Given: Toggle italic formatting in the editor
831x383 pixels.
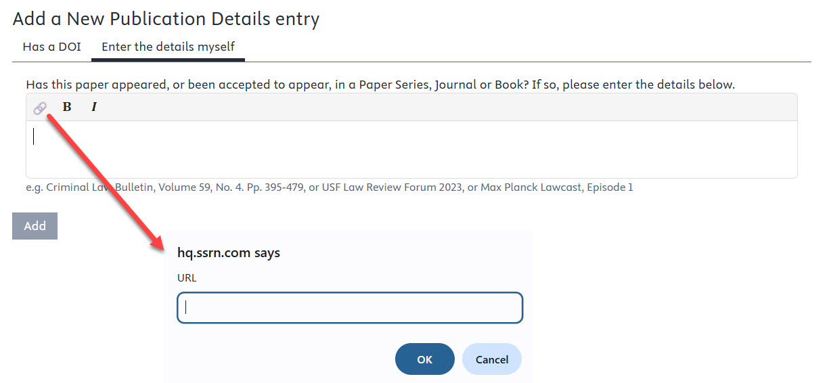Looking at the screenshot, I should point(94,107).
